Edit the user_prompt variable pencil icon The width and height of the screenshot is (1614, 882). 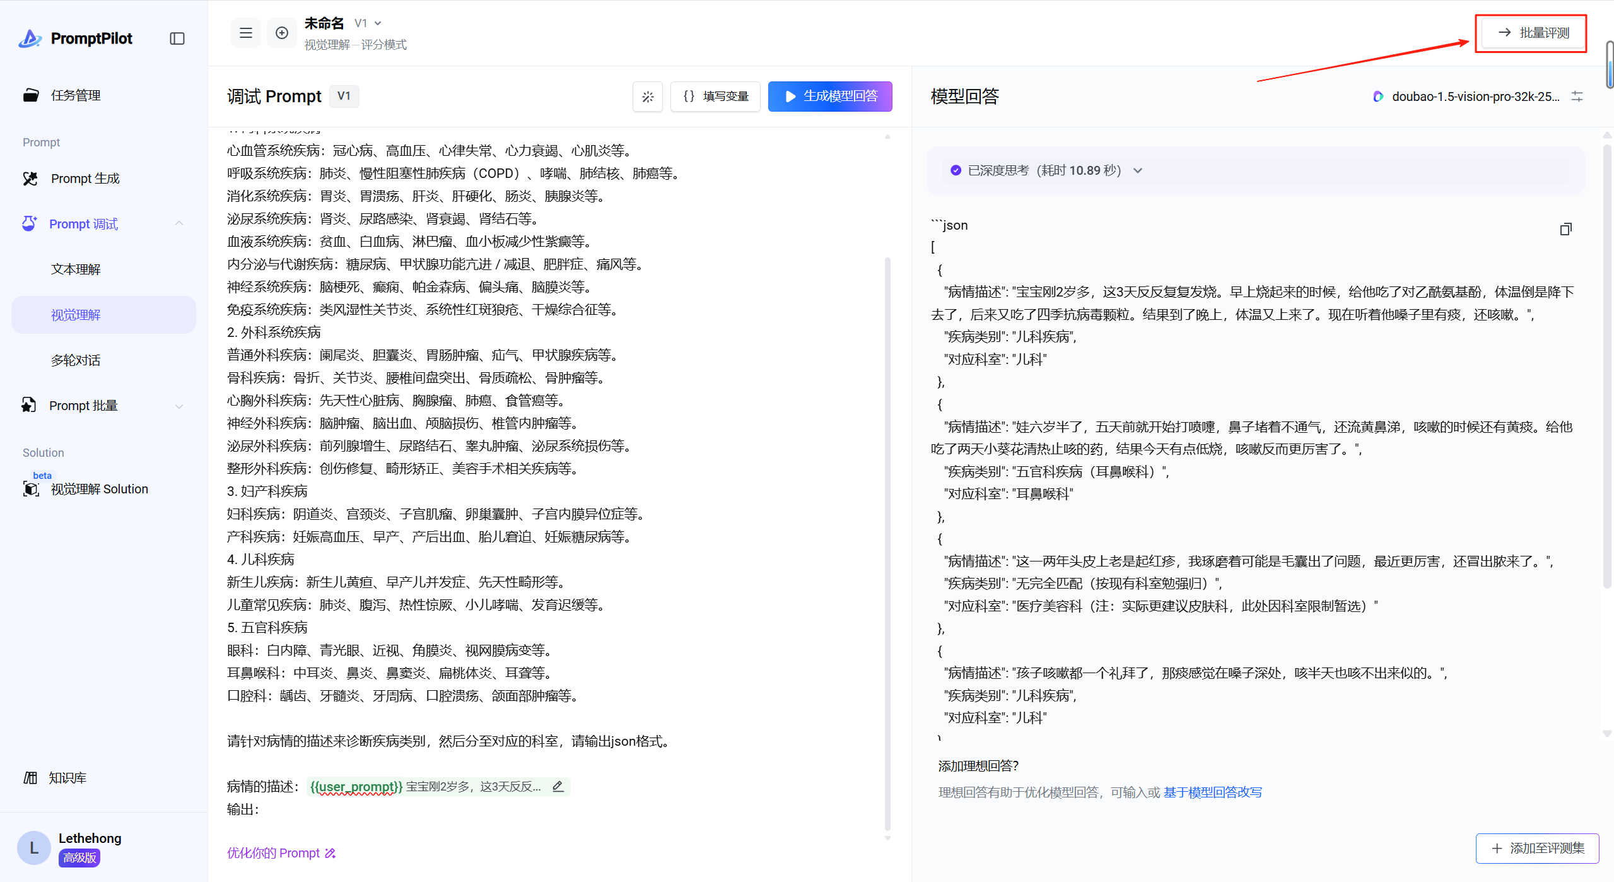point(558,786)
